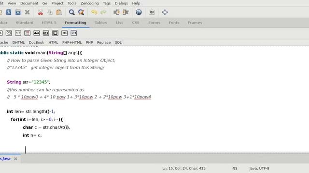Open the Document menu
Image resolution: width=309 pixels, height=173 pixels.
(29, 3)
